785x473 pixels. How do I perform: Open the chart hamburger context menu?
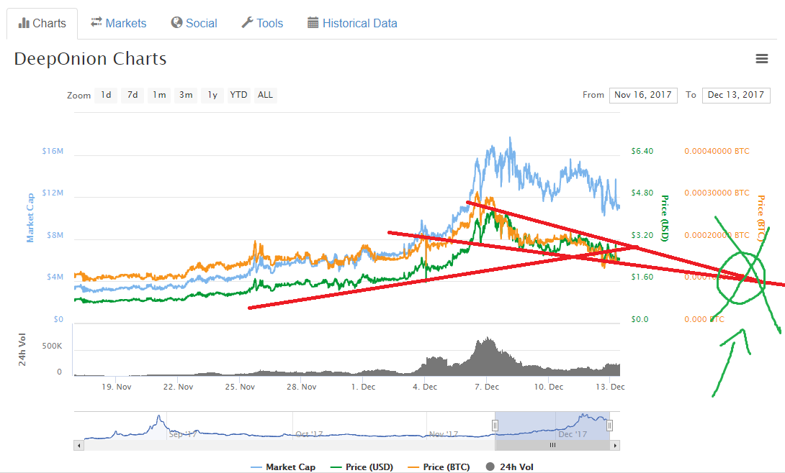pos(761,59)
